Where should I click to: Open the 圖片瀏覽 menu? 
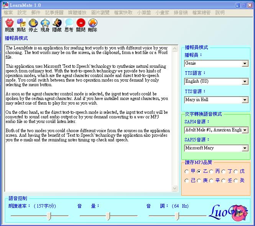[x=100, y=13]
